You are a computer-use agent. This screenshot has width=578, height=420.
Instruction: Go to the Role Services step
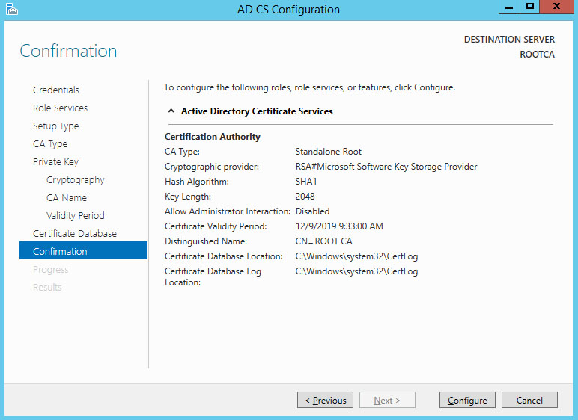click(60, 108)
